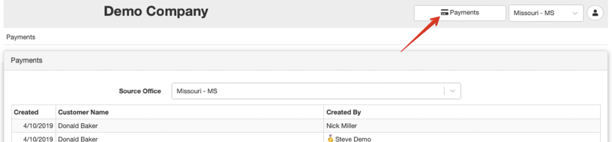Open the Source Office dropdown arrow
612x142 pixels.
click(453, 91)
